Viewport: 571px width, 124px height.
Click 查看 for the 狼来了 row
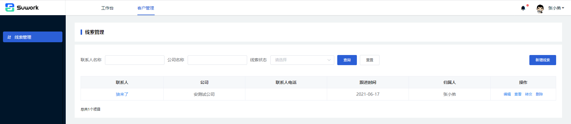[518, 94]
